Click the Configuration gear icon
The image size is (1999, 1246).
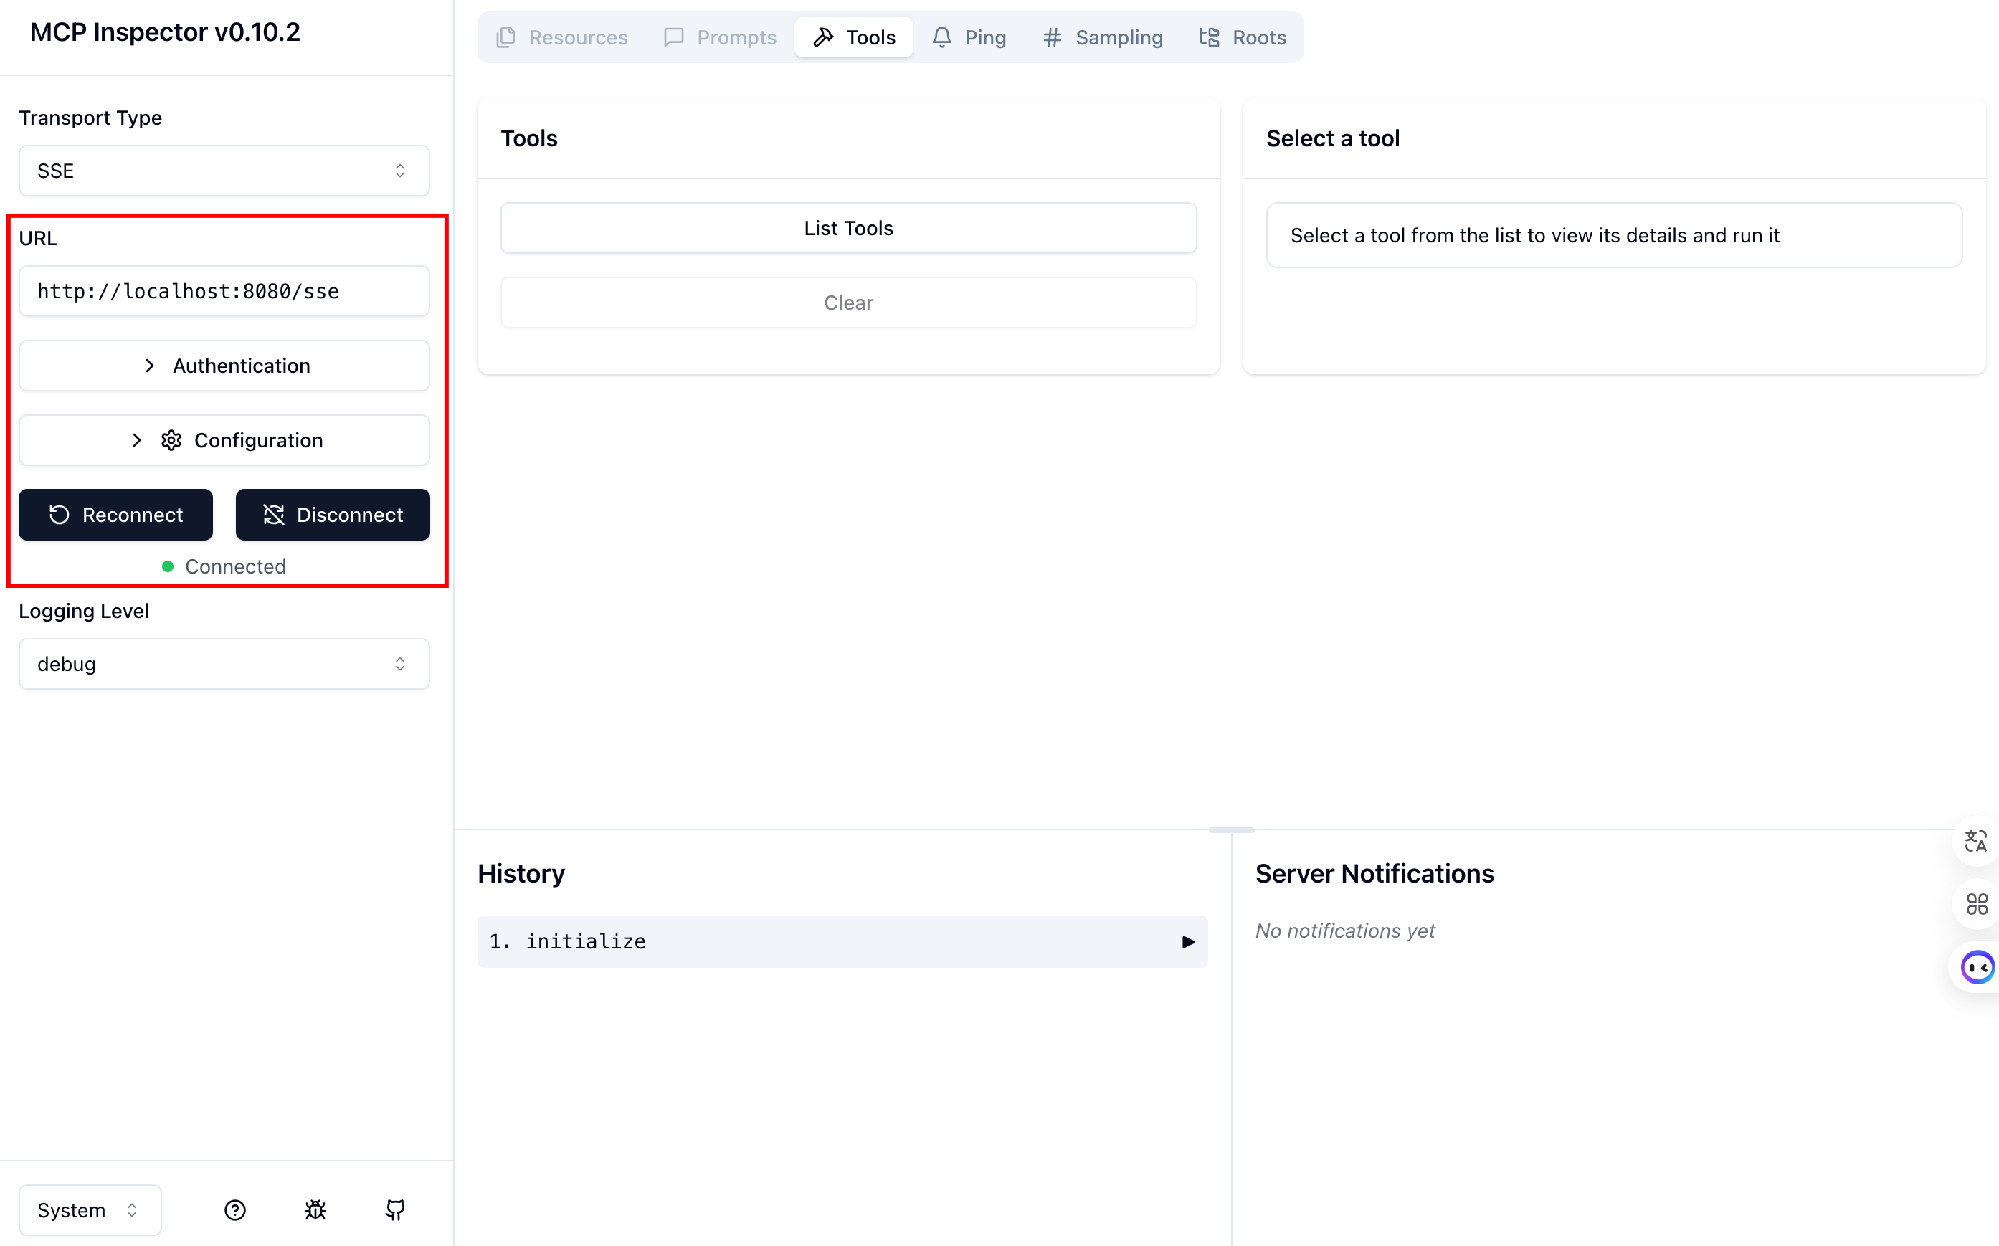(171, 440)
